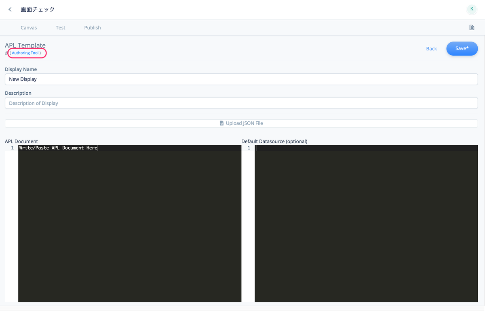This screenshot has height=318, width=485.
Task: Go back using the left chevron icon
Action: 10,9
